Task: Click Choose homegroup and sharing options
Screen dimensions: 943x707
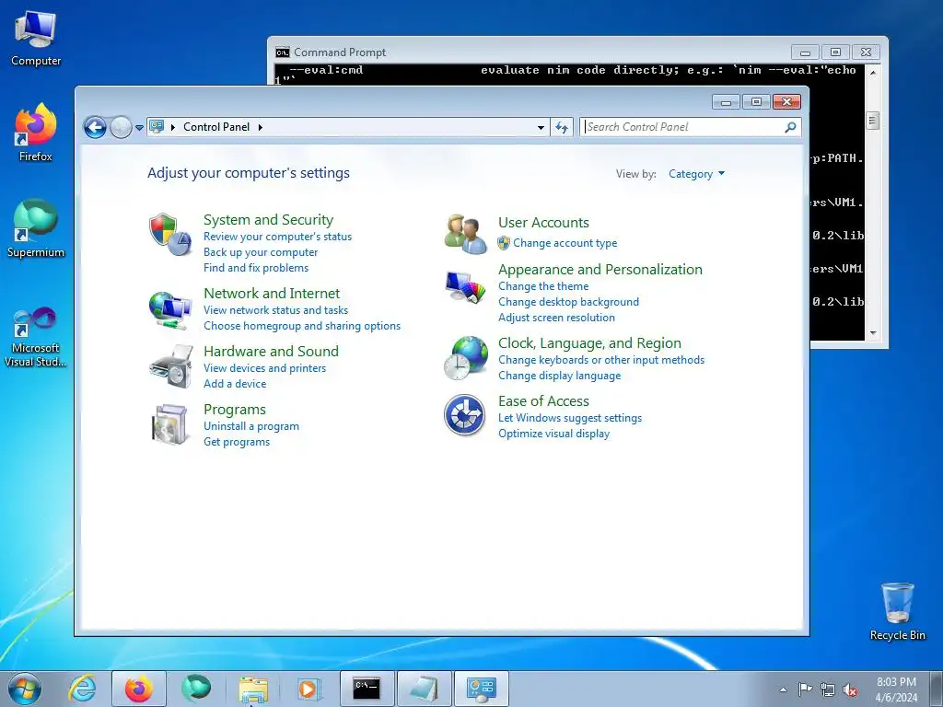Action: point(302,326)
